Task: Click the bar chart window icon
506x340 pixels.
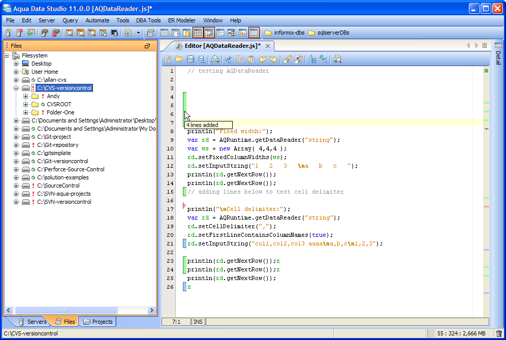Action: tap(242, 33)
